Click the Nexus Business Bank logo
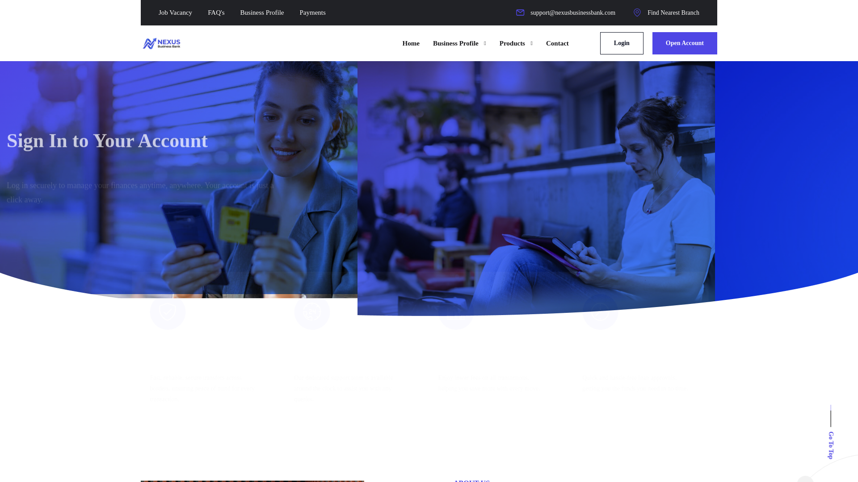Screen dimensions: 858x482 pyautogui.click(x=161, y=43)
